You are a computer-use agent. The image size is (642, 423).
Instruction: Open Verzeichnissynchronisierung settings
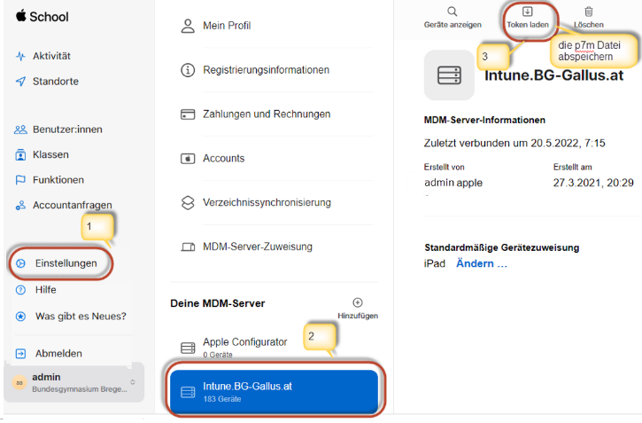267,202
